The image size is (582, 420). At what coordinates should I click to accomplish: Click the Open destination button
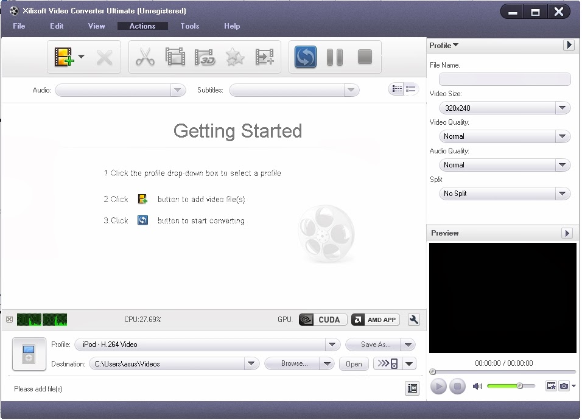354,364
